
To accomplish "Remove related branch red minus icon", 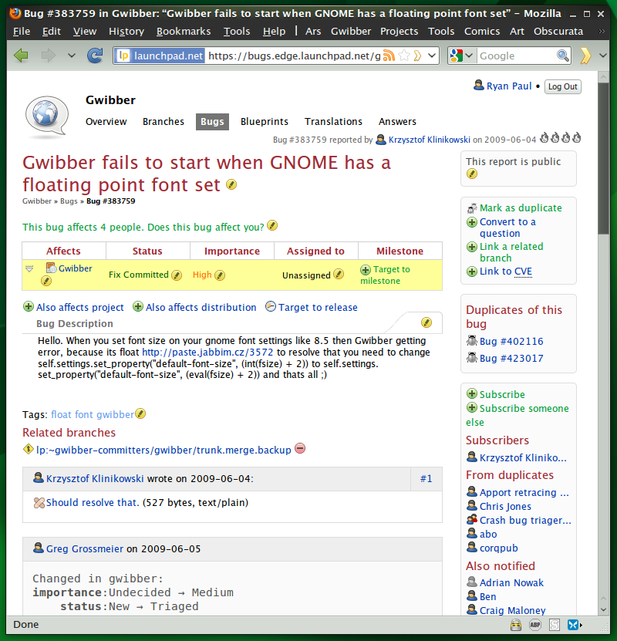I will coord(300,448).
